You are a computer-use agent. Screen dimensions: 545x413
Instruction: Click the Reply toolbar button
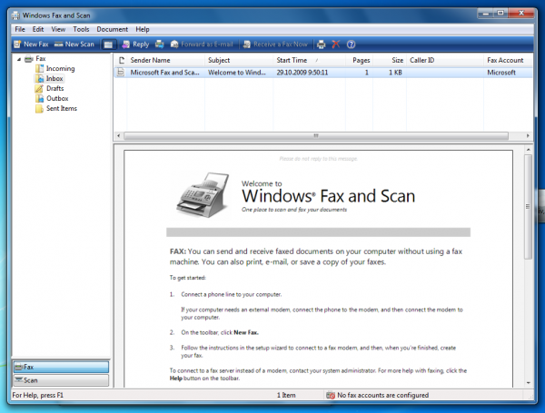(135, 44)
